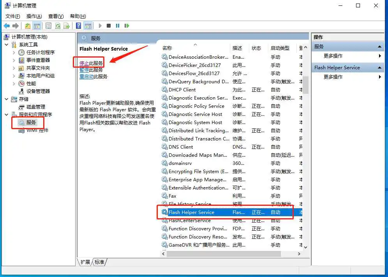The height and width of the screenshot is (277, 388).
Task: Click 停止 this service link
Action: 84,63
